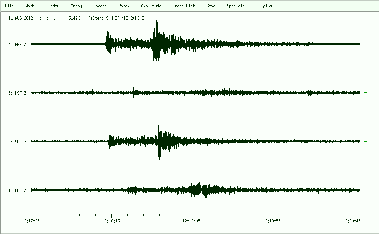Open the Specials menu
Viewport: 379px width, 234px height.
(x=236, y=6)
